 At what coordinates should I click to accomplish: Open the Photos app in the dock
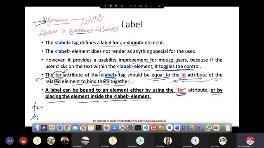tap(106, 128)
